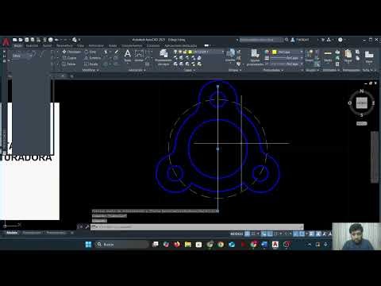Toggle snap mode in status bar

pyautogui.click(x=253, y=234)
